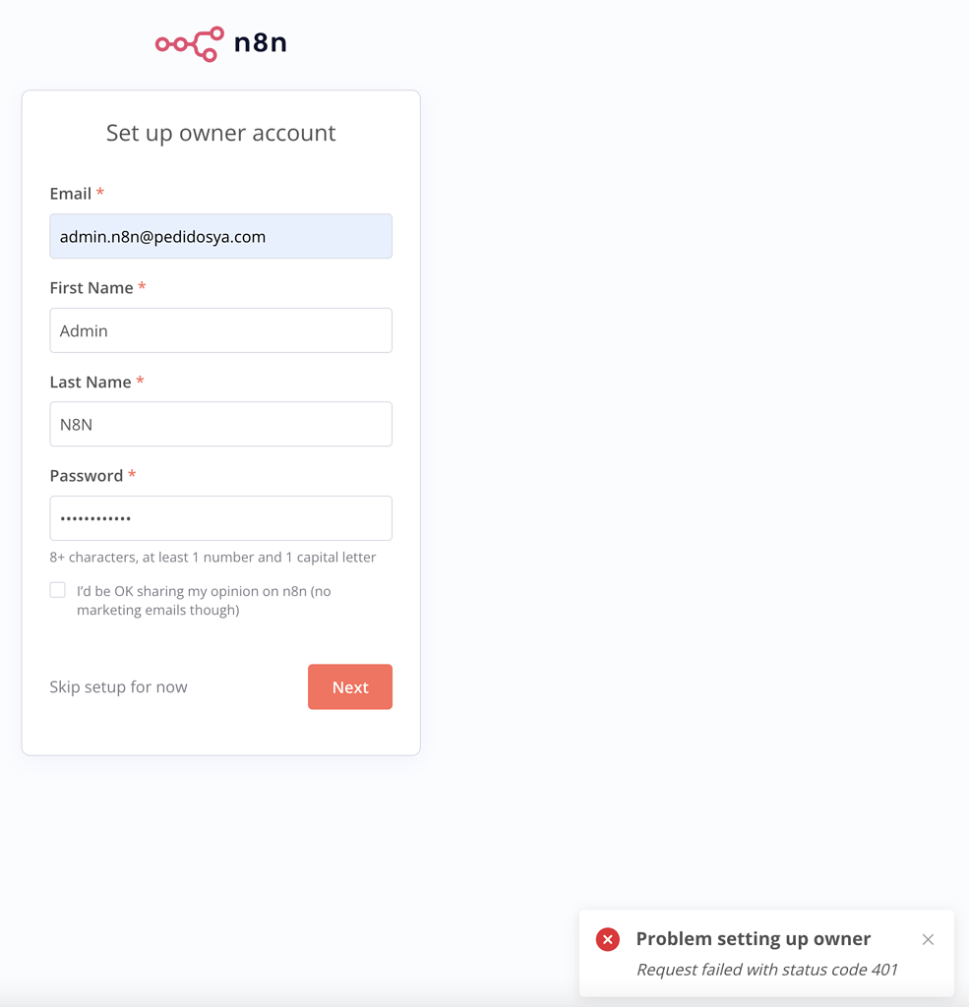Click the n8n wordmark text
This screenshot has height=1007, width=969.
(x=260, y=43)
